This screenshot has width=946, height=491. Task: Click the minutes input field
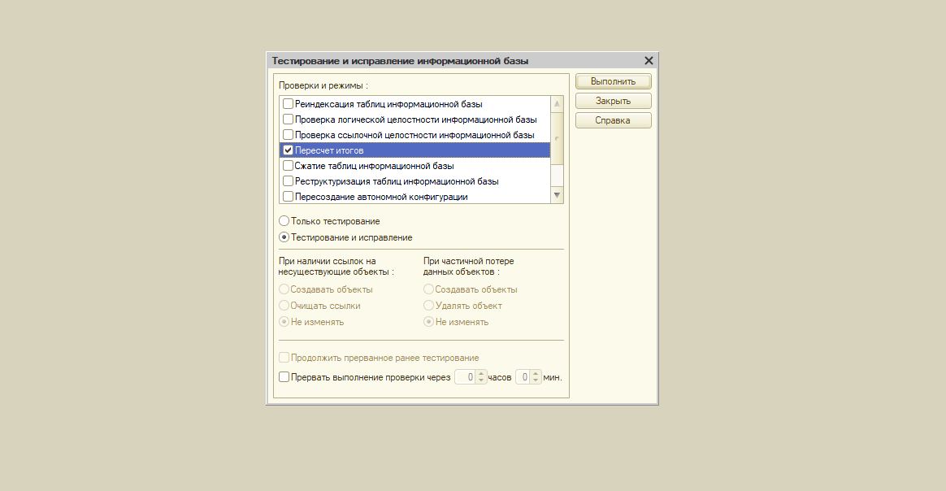click(x=523, y=377)
